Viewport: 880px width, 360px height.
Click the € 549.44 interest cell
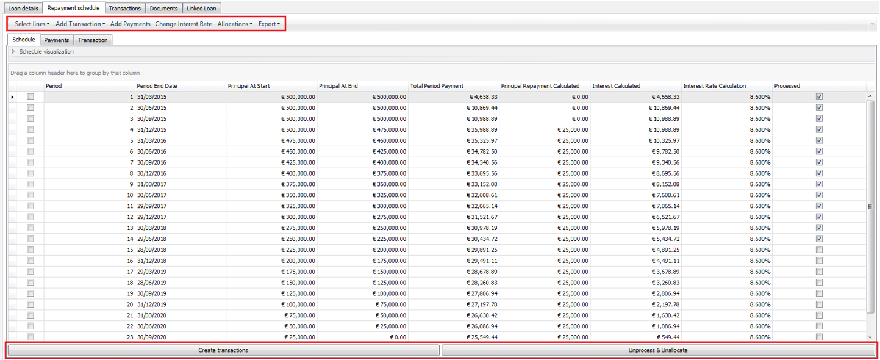[636, 337]
